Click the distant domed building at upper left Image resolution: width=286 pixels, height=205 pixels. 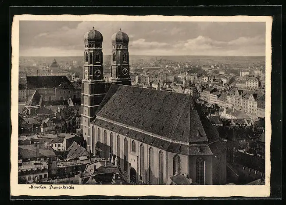(x=54, y=66)
